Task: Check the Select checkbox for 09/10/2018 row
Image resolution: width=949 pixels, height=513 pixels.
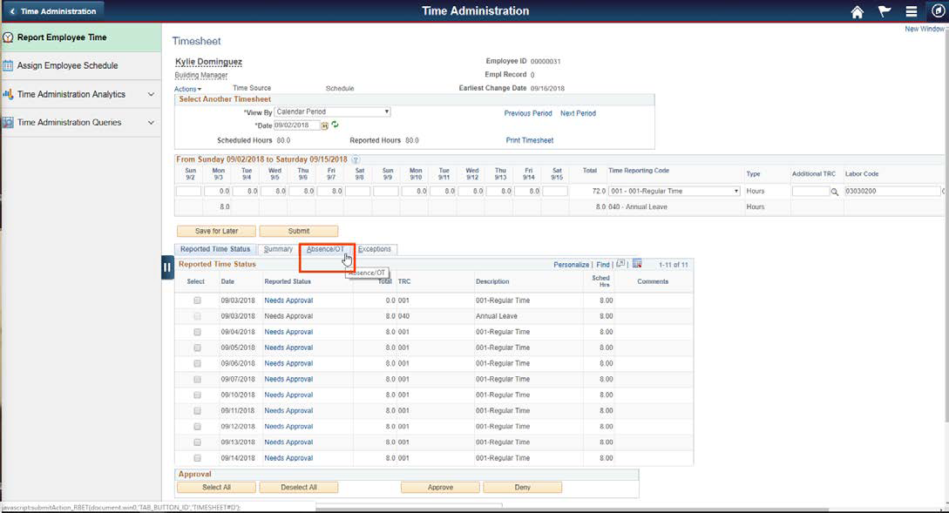Action: [198, 395]
